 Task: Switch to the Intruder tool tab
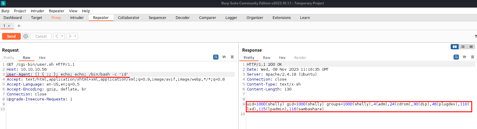[77, 18]
